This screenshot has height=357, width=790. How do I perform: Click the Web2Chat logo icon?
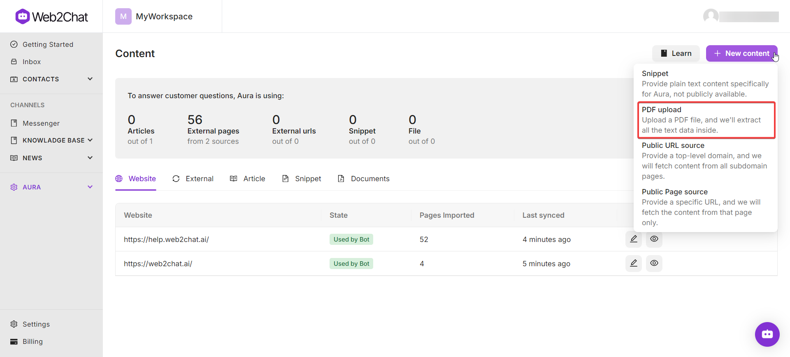(x=23, y=16)
